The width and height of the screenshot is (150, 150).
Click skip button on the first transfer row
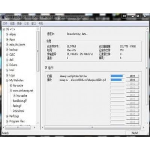(x=133, y=76)
